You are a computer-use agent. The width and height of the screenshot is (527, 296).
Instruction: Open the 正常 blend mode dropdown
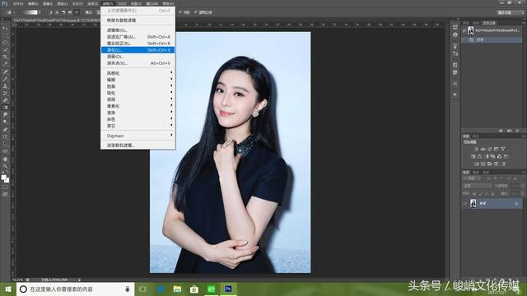[x=478, y=186]
